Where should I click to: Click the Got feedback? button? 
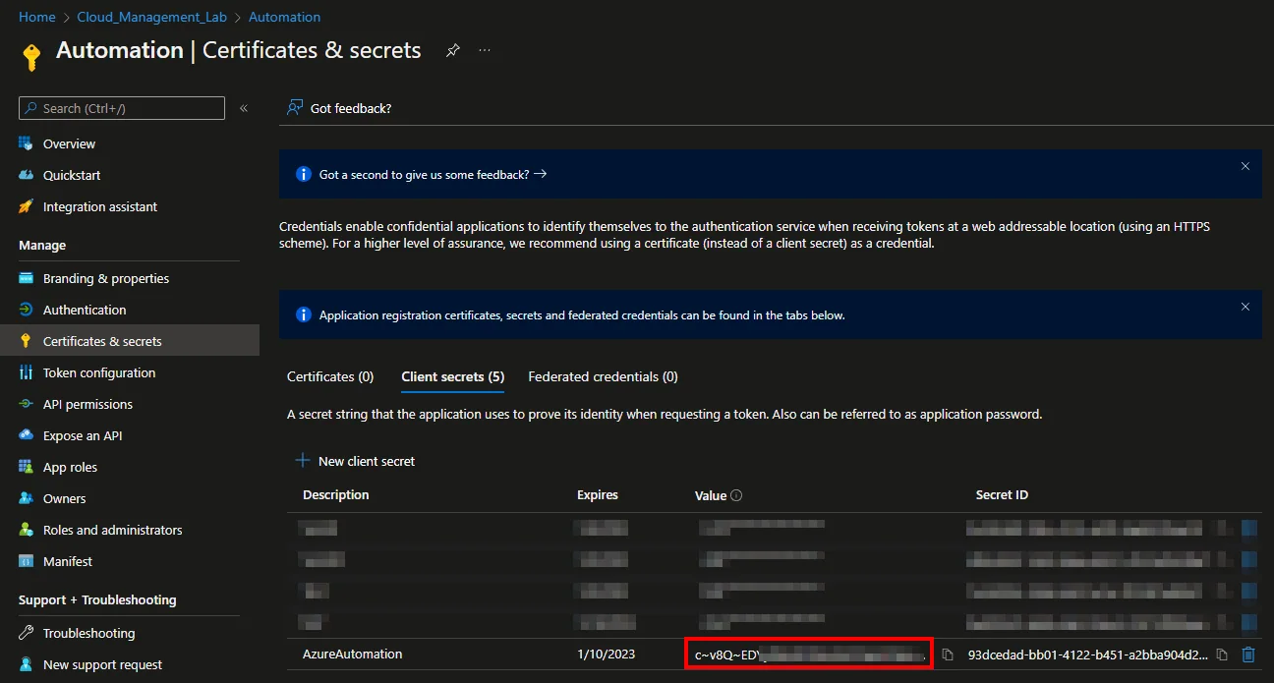[x=339, y=108]
